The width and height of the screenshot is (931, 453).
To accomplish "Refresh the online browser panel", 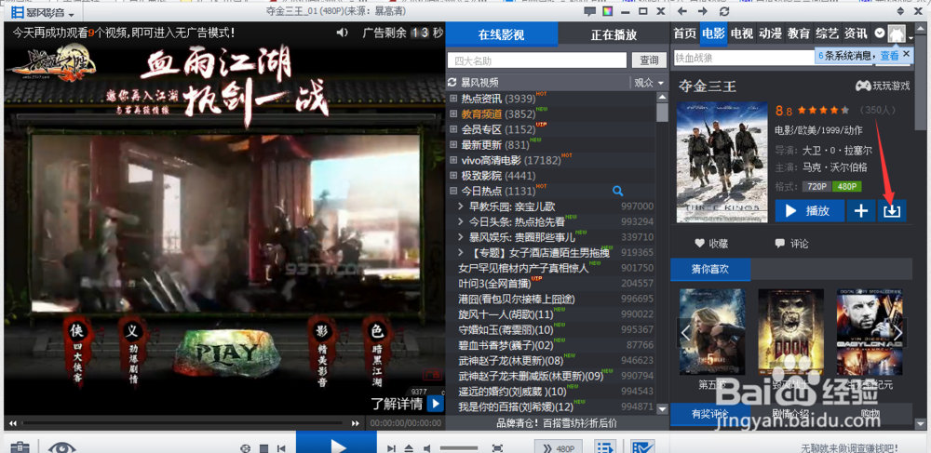I will click(x=723, y=11).
